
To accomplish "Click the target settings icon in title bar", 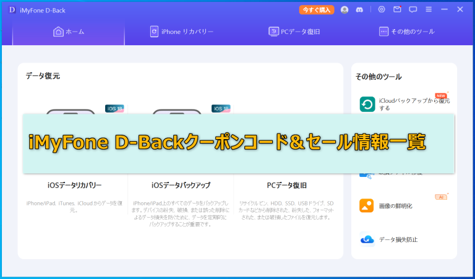I will (382, 9).
